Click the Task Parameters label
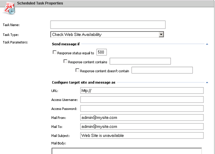The image size is (215, 154). tap(15, 42)
